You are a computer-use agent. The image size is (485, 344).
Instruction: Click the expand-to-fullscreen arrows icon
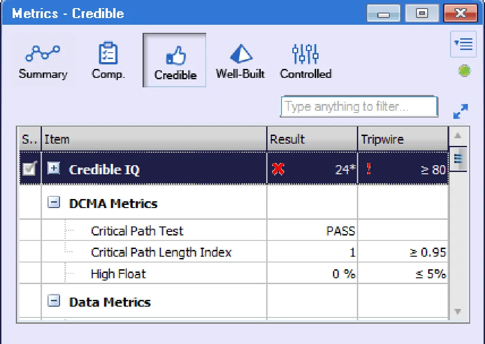click(x=461, y=111)
